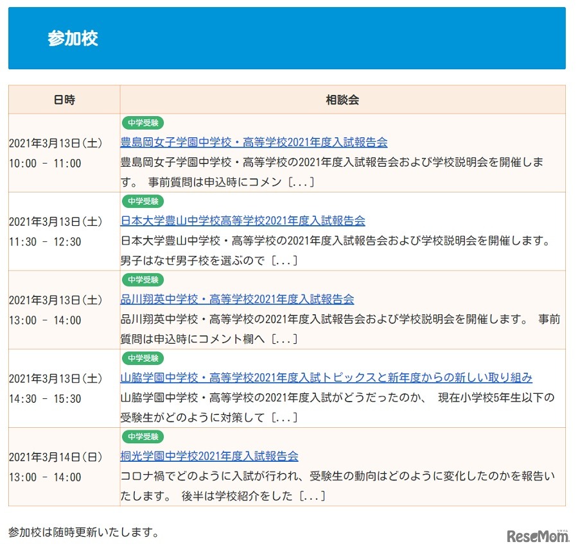Screen dimensions: 578x551
Task: Click description starting 日本大学豊山中学校・高等学校の2021年度
Action: [x=335, y=251]
